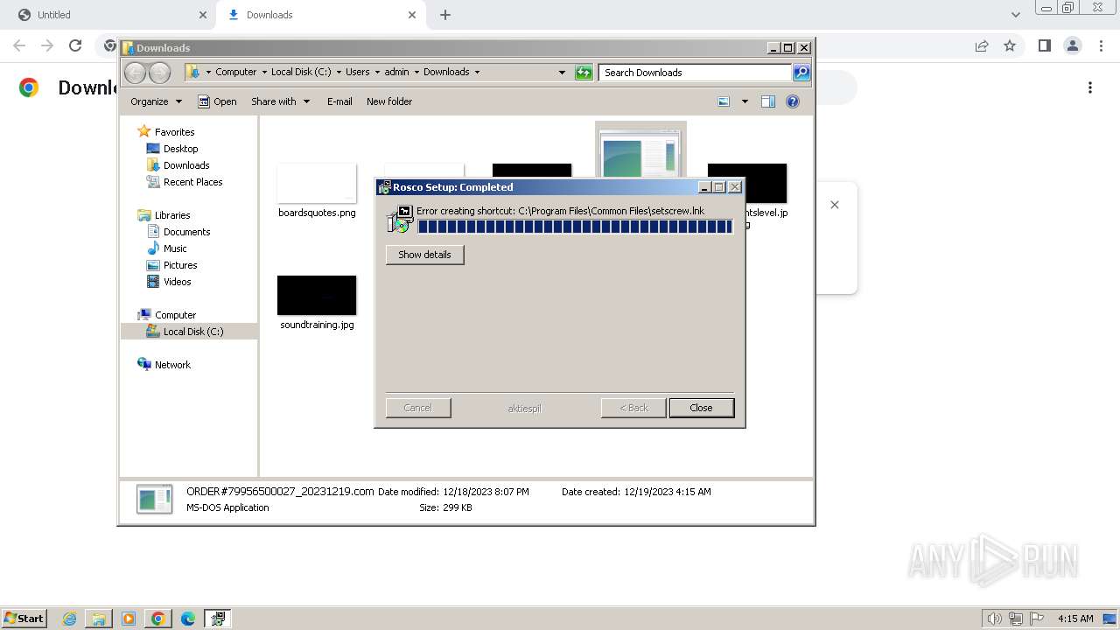Click Users in the address breadcrumb
Viewport: 1120px width, 630px height.
[357, 72]
